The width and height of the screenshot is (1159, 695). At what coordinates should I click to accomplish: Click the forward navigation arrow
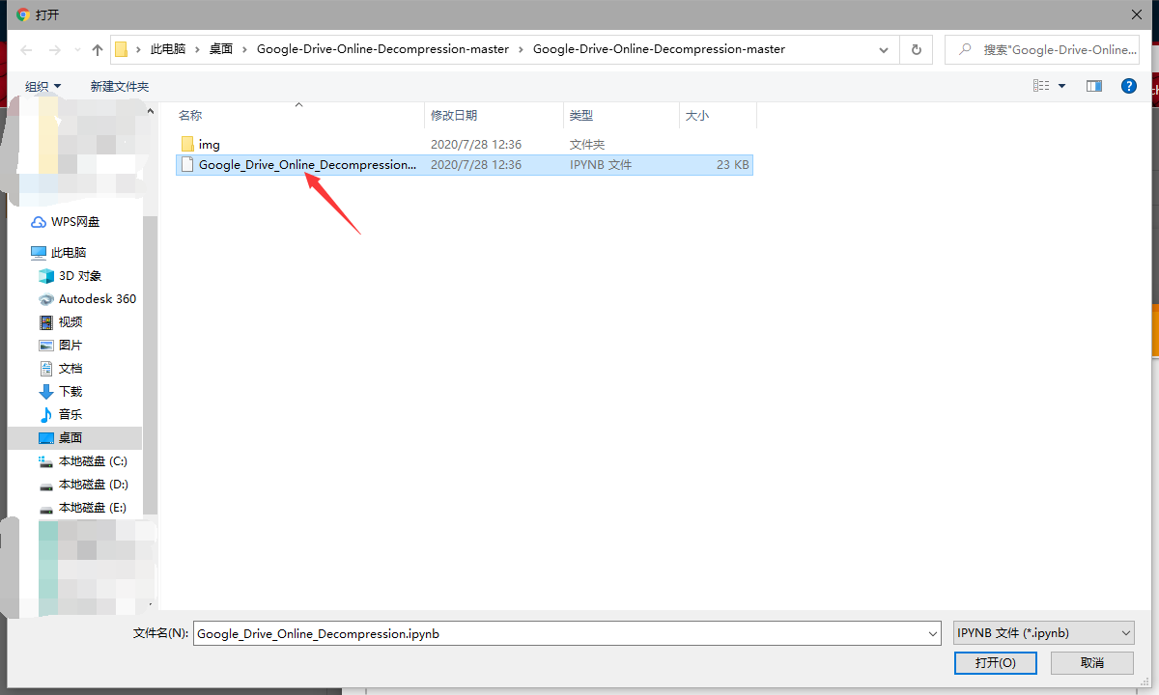point(55,49)
